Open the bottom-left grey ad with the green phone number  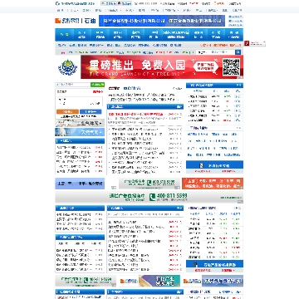pyautogui.click(x=86, y=281)
